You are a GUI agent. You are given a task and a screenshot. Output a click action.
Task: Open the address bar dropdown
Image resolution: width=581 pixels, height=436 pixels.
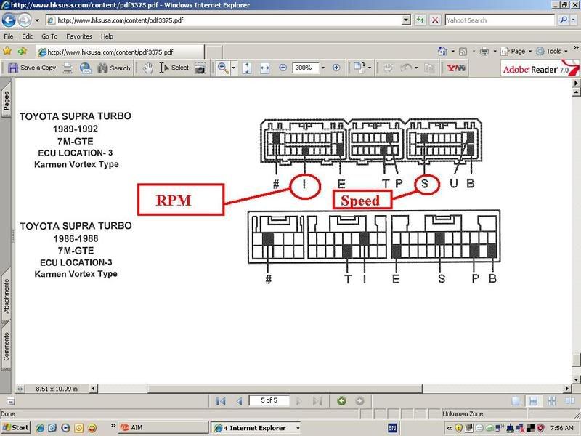click(407, 20)
